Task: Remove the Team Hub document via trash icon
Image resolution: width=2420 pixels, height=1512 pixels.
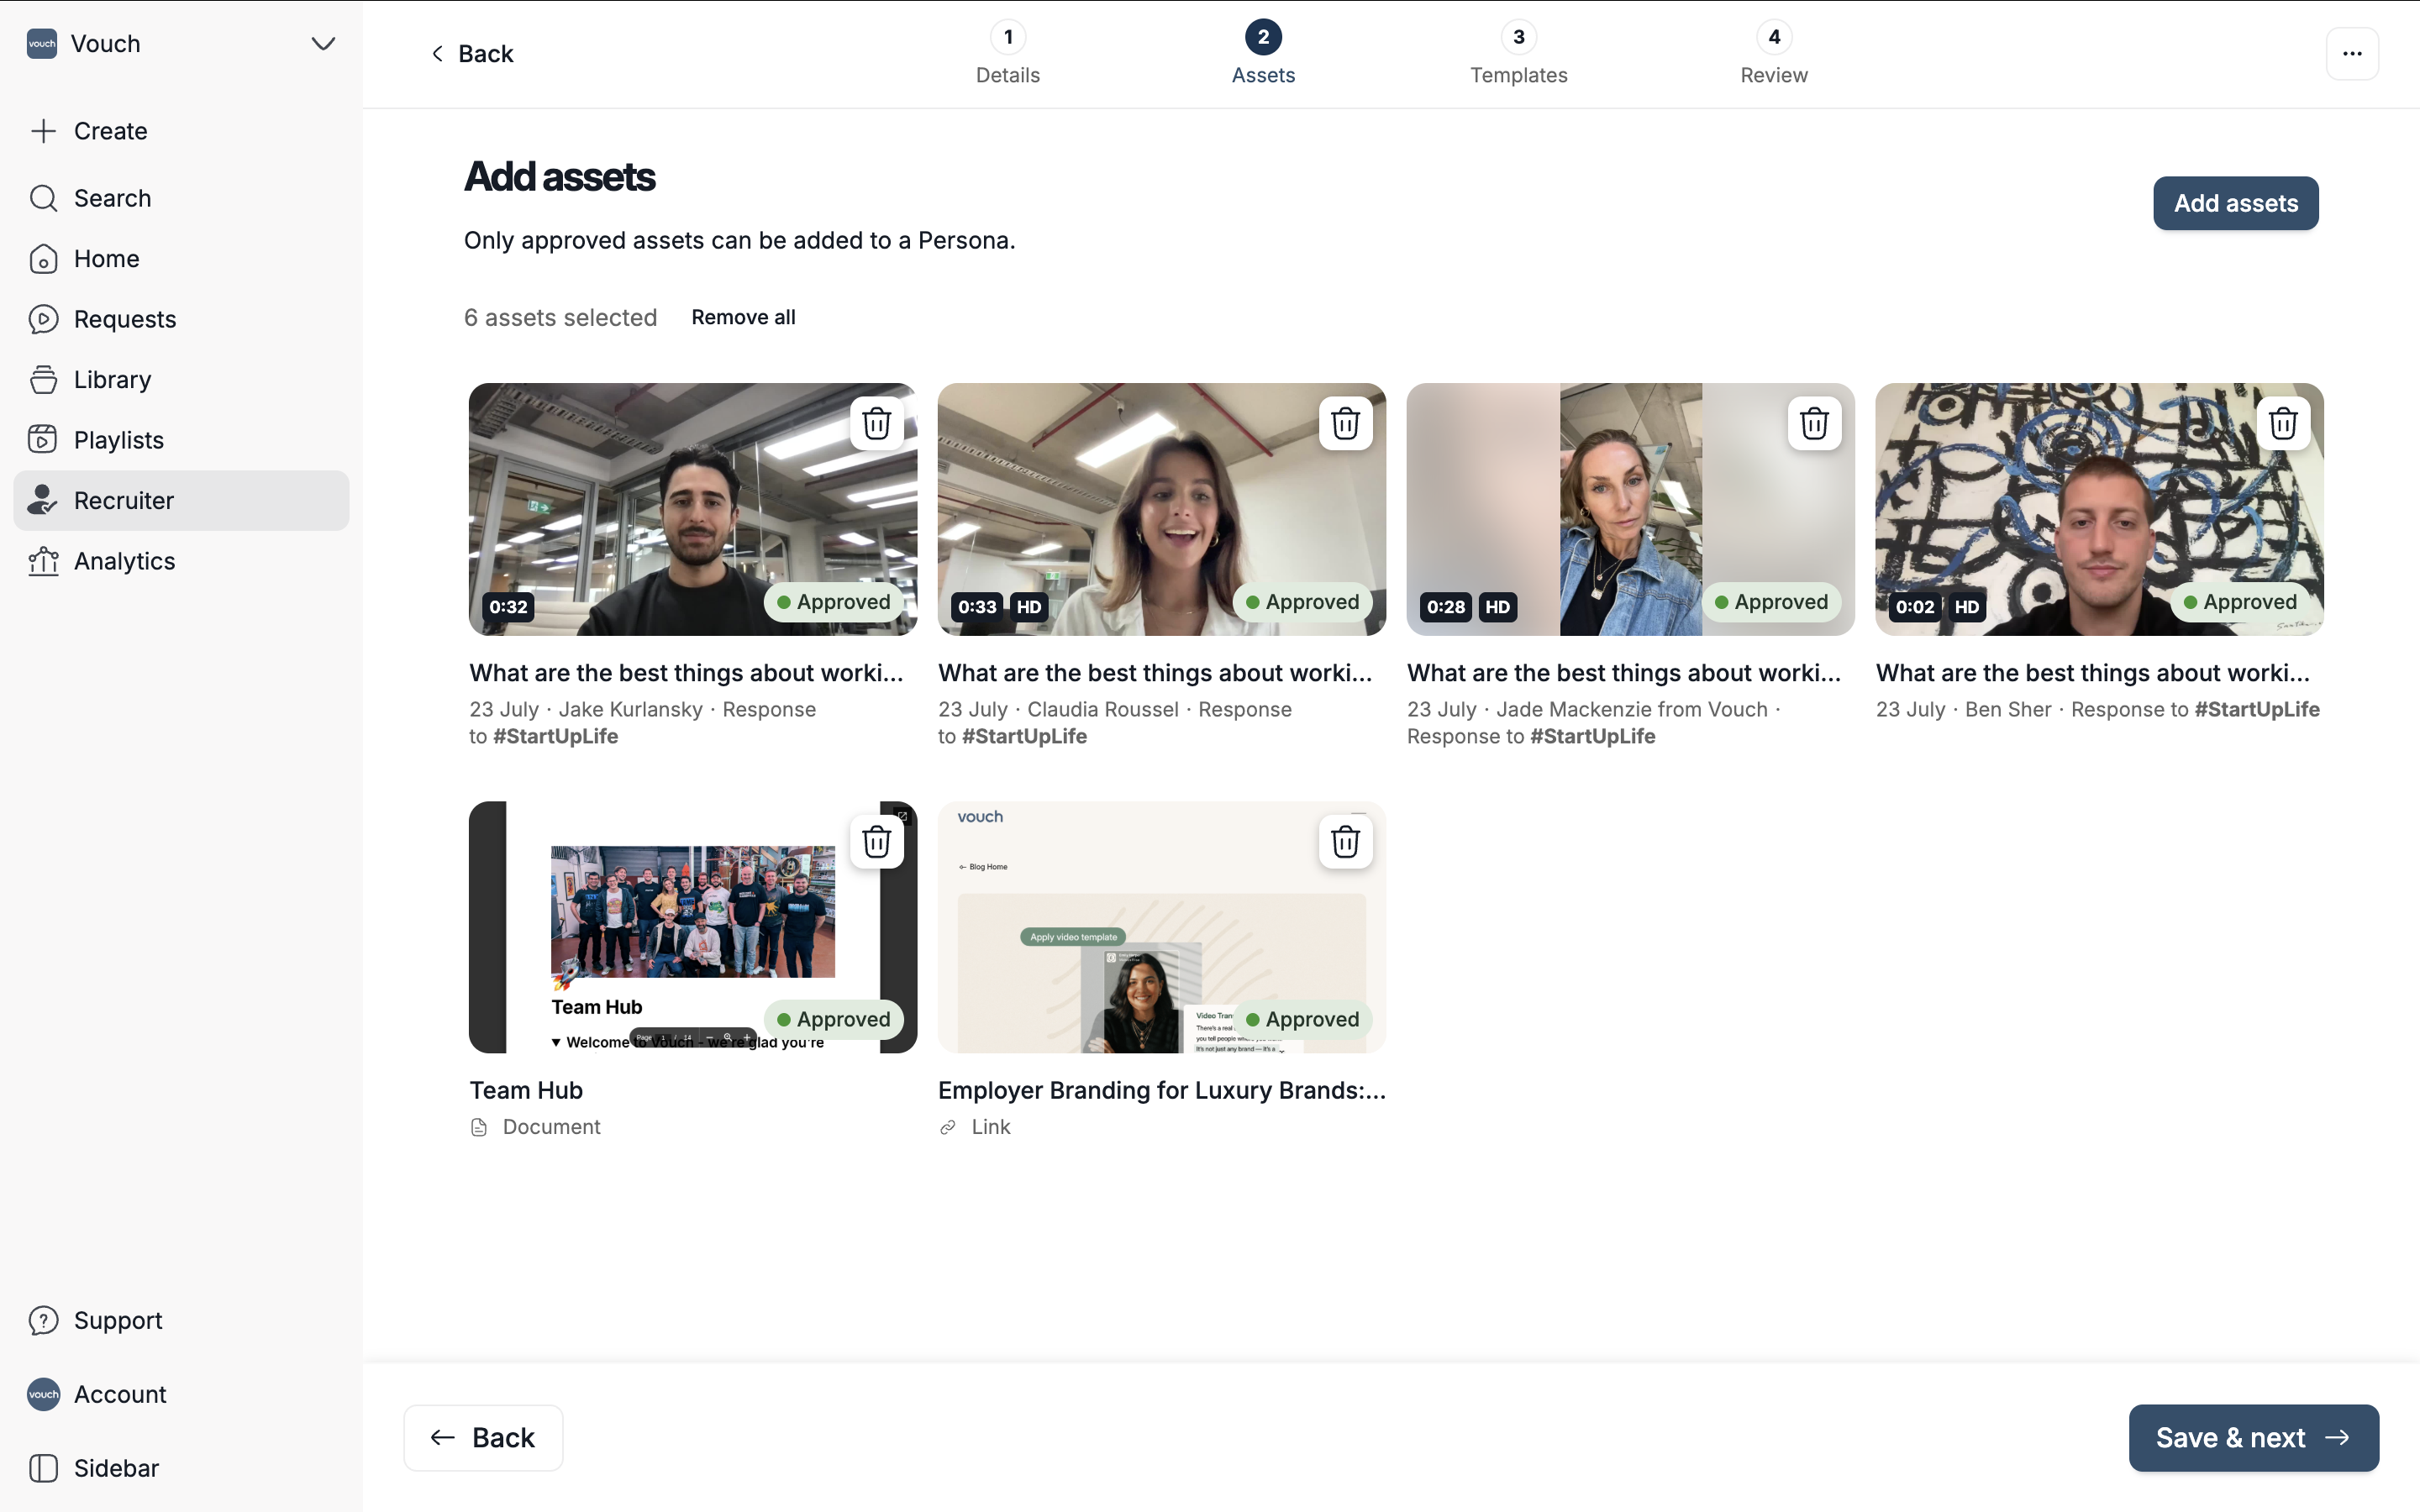Action: click(877, 842)
